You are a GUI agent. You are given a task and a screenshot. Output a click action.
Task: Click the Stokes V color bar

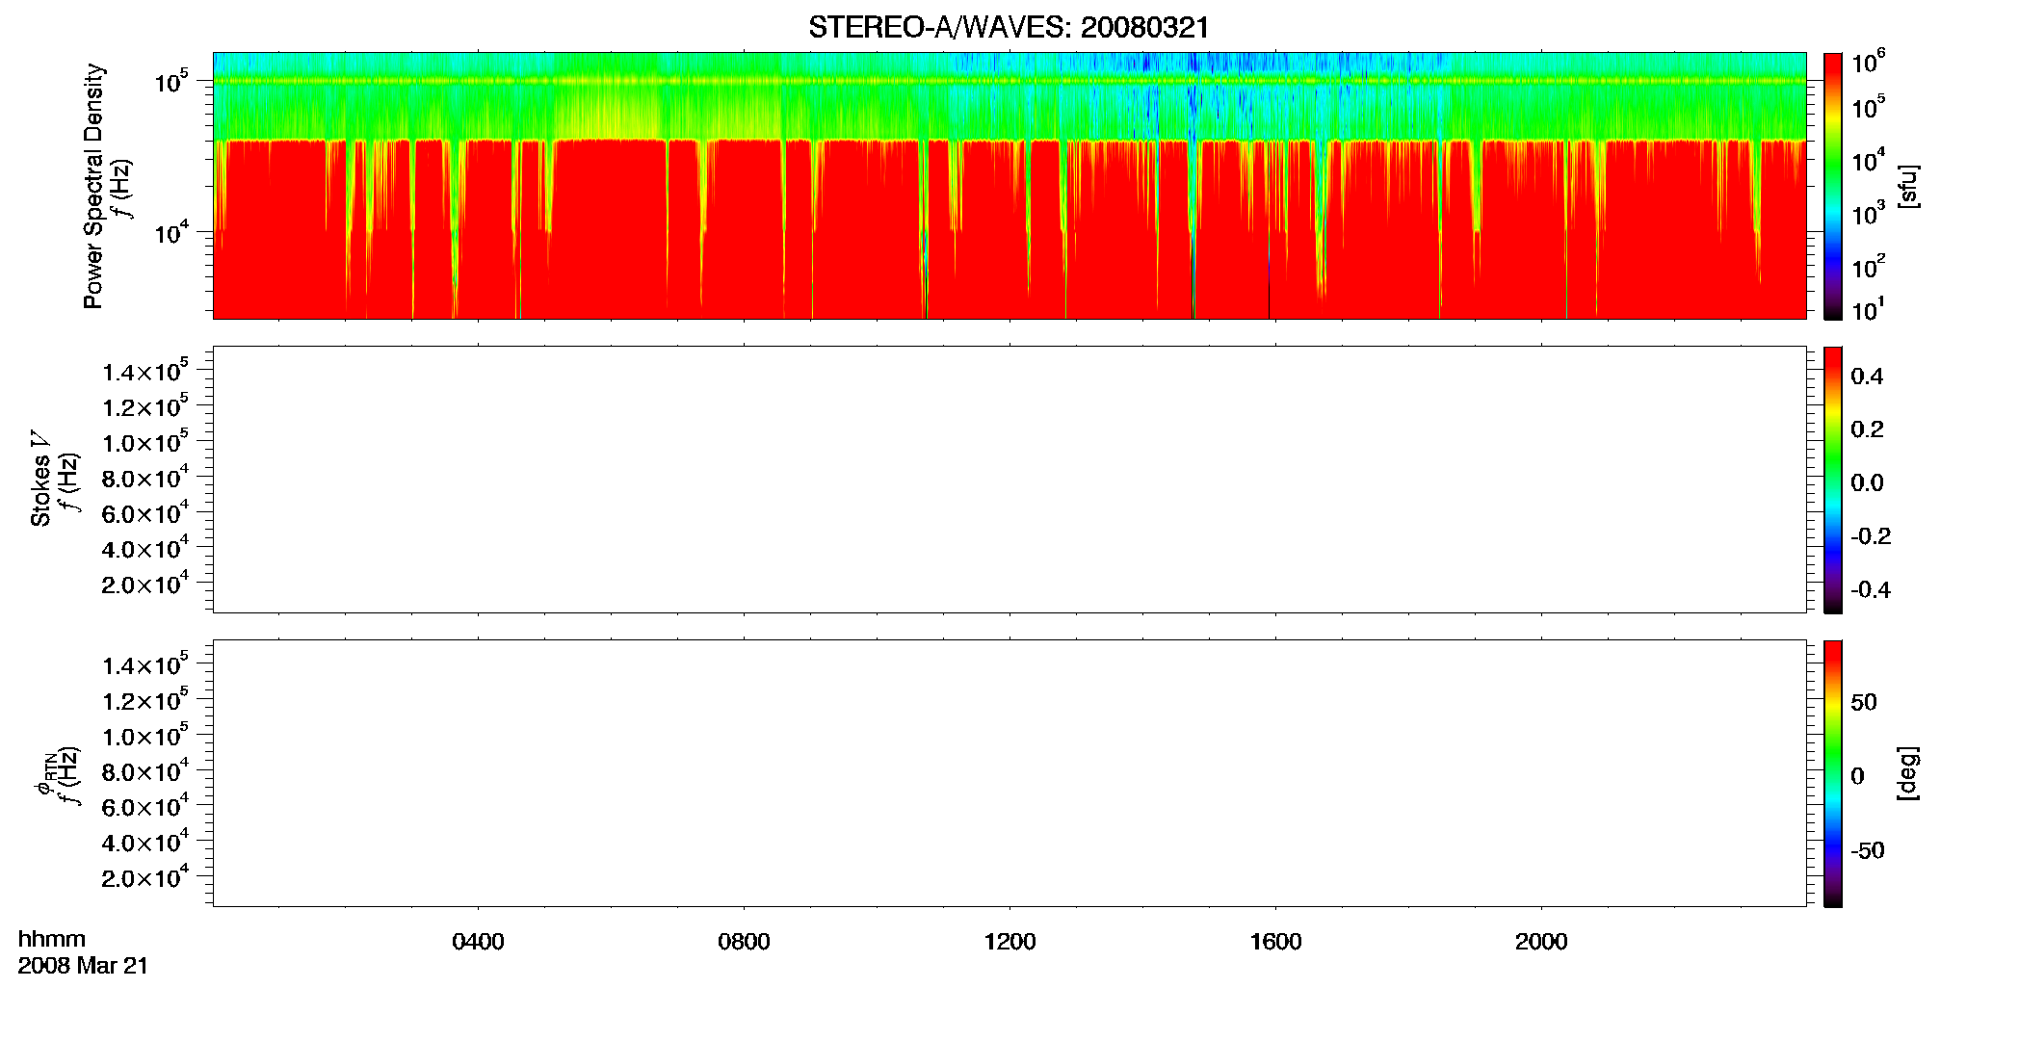[x=1833, y=480]
